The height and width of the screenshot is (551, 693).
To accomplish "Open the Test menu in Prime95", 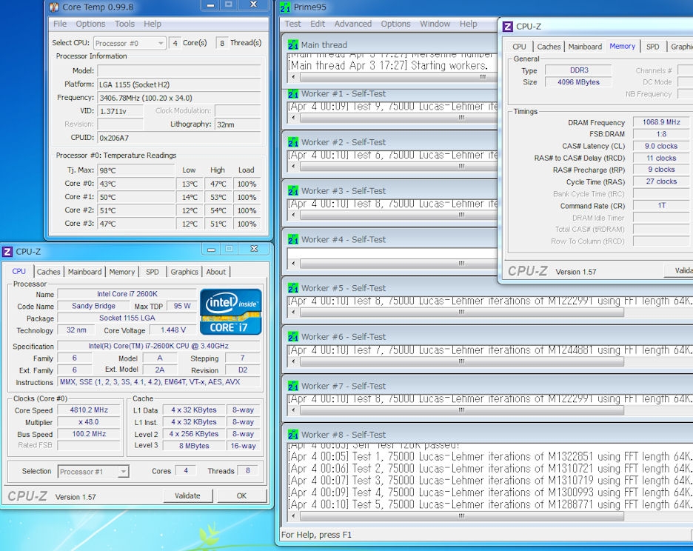I will pyautogui.click(x=292, y=24).
